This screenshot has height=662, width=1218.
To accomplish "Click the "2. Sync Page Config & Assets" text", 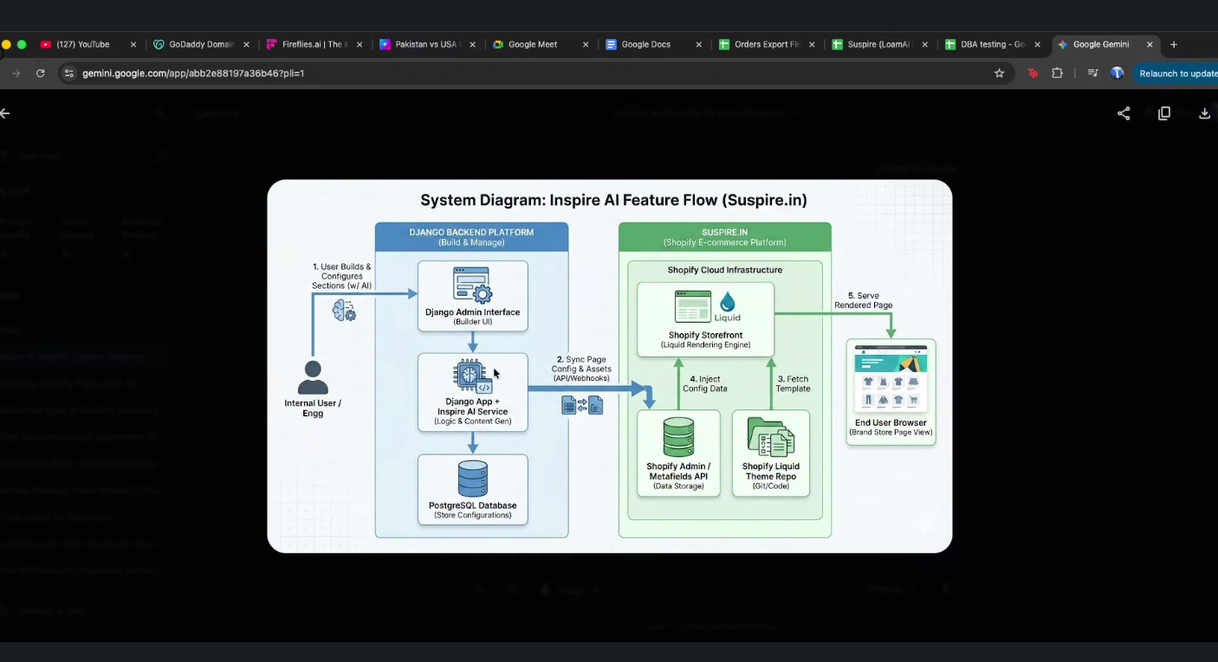I will tap(581, 364).
